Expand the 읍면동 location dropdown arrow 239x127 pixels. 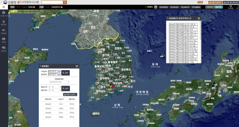[34, 7]
